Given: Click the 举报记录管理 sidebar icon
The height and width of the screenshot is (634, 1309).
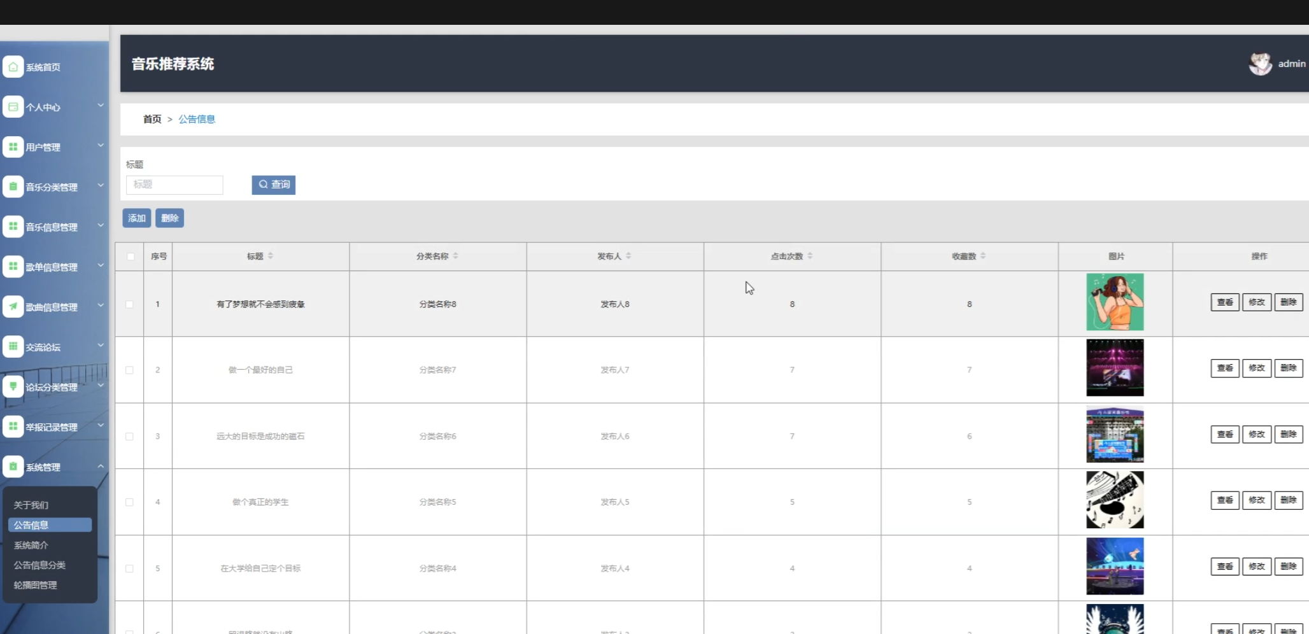Looking at the screenshot, I should pos(13,426).
